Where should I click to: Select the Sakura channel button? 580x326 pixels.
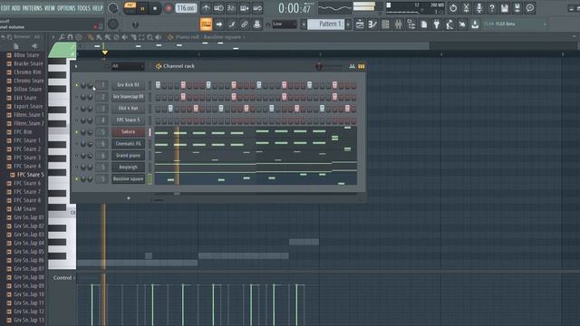[128, 132]
